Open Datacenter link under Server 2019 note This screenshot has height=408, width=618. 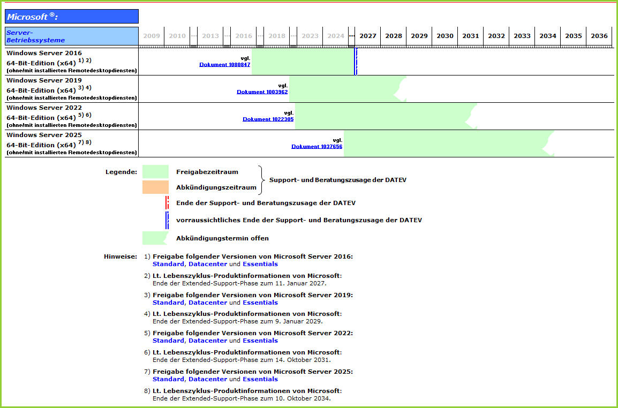pyautogui.click(x=208, y=303)
